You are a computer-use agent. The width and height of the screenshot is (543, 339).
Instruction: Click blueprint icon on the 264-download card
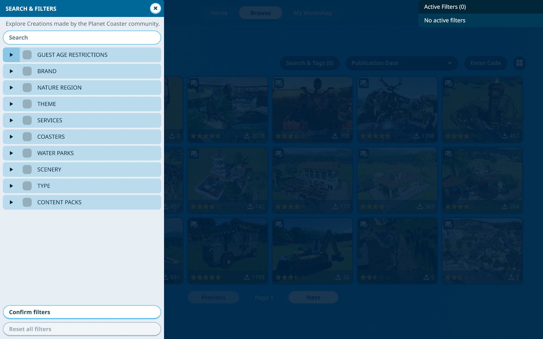pyautogui.click(x=449, y=154)
